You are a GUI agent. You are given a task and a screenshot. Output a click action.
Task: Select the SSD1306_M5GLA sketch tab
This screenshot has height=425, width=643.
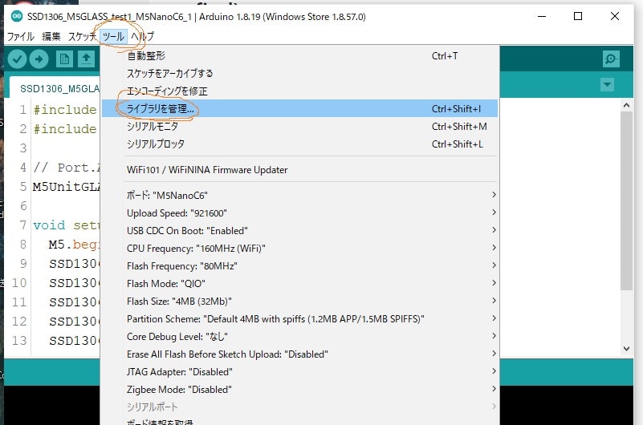coord(55,87)
